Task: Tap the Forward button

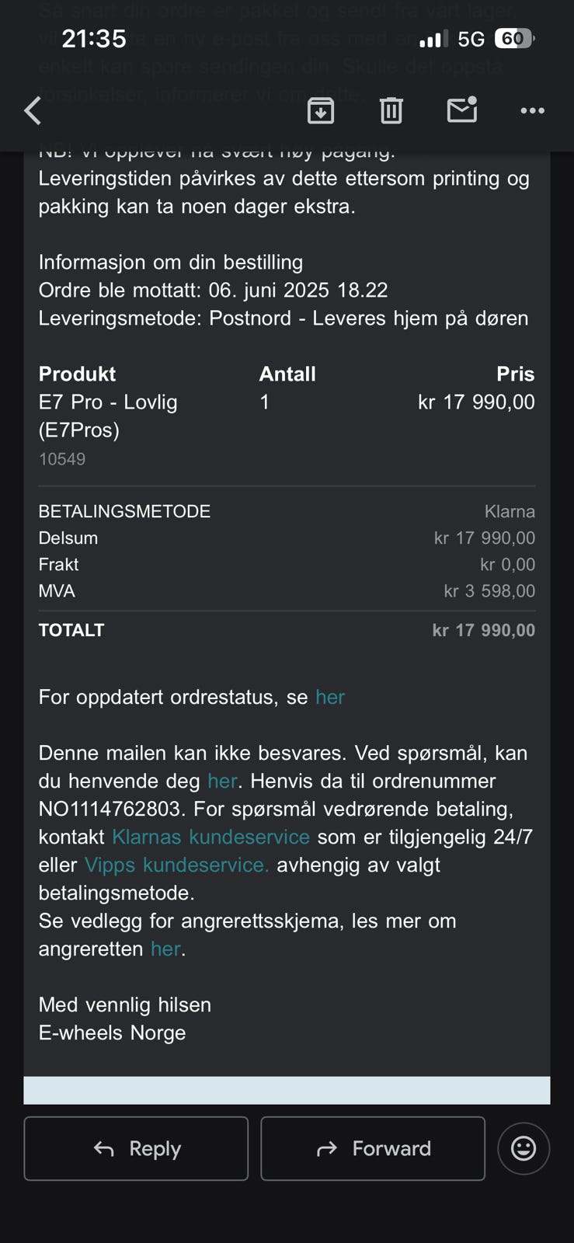Action: pyautogui.click(x=373, y=1148)
